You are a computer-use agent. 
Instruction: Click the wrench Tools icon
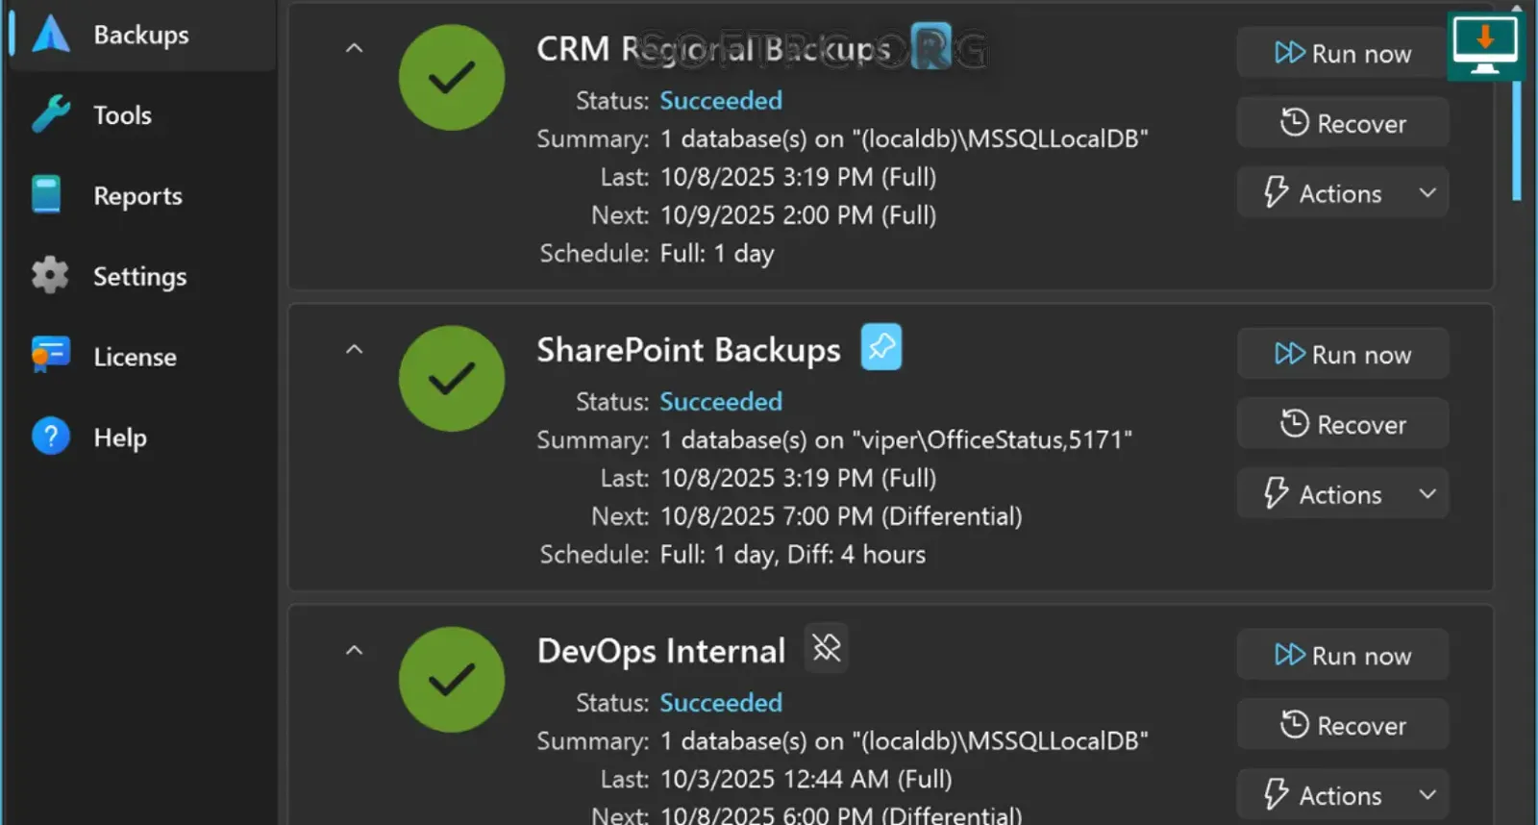50,114
